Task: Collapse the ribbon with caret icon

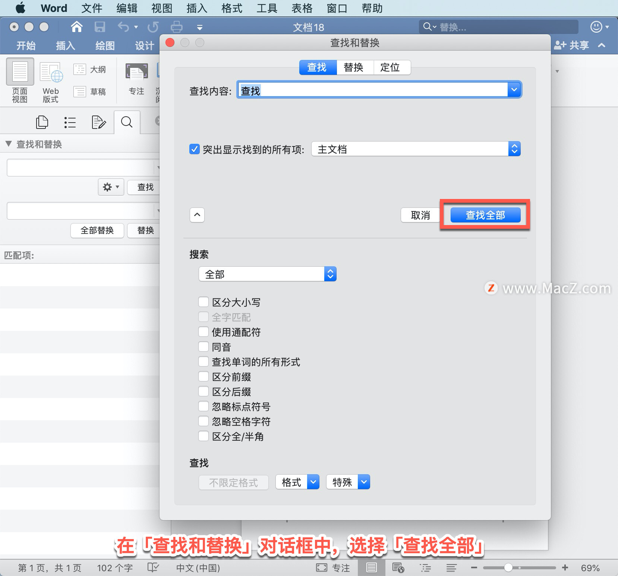Action: point(601,45)
